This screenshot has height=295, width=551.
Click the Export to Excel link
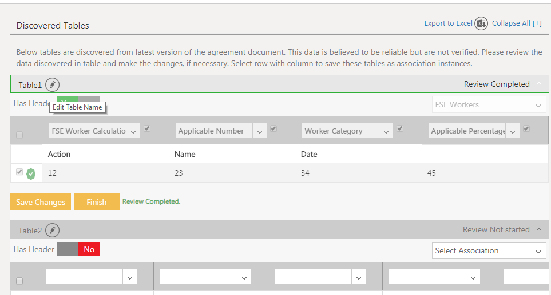[448, 23]
